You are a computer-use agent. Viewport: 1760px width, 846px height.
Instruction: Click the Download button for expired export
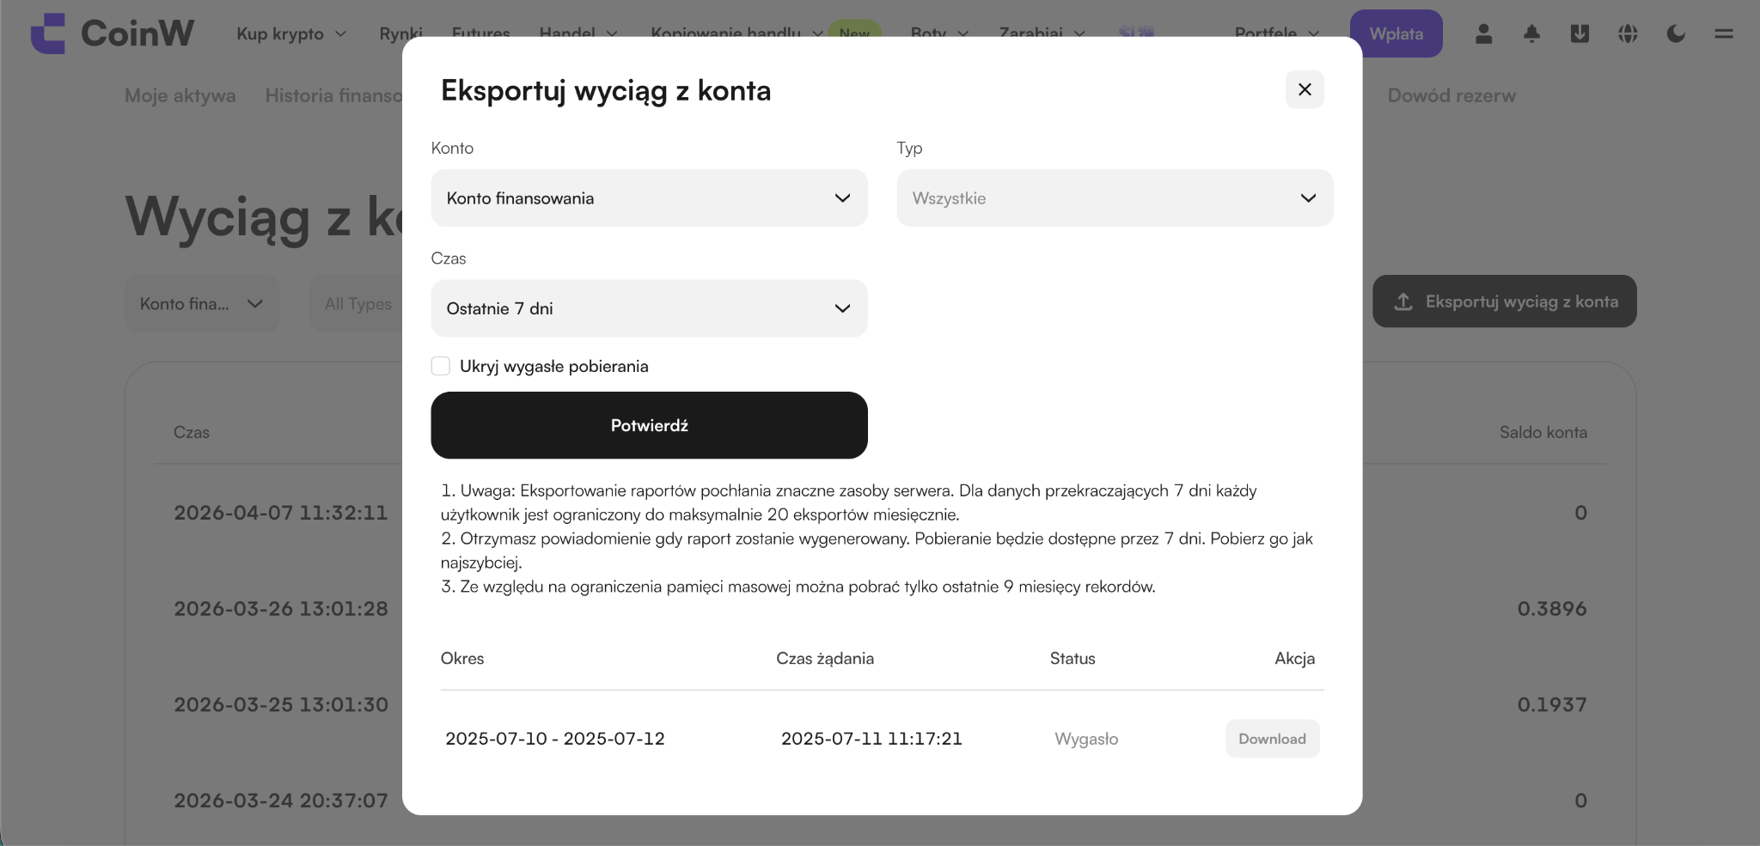[1272, 739]
